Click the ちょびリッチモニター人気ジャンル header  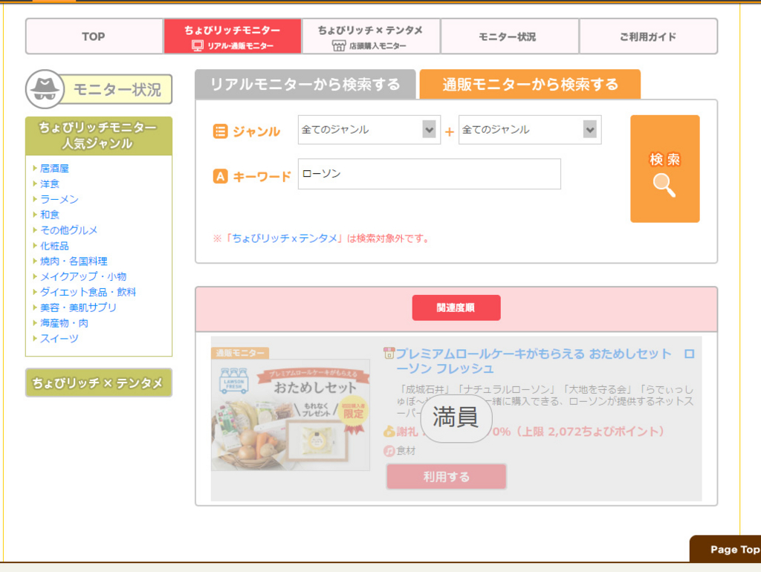pos(99,136)
